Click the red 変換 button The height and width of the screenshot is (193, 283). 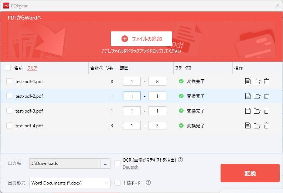click(250, 173)
